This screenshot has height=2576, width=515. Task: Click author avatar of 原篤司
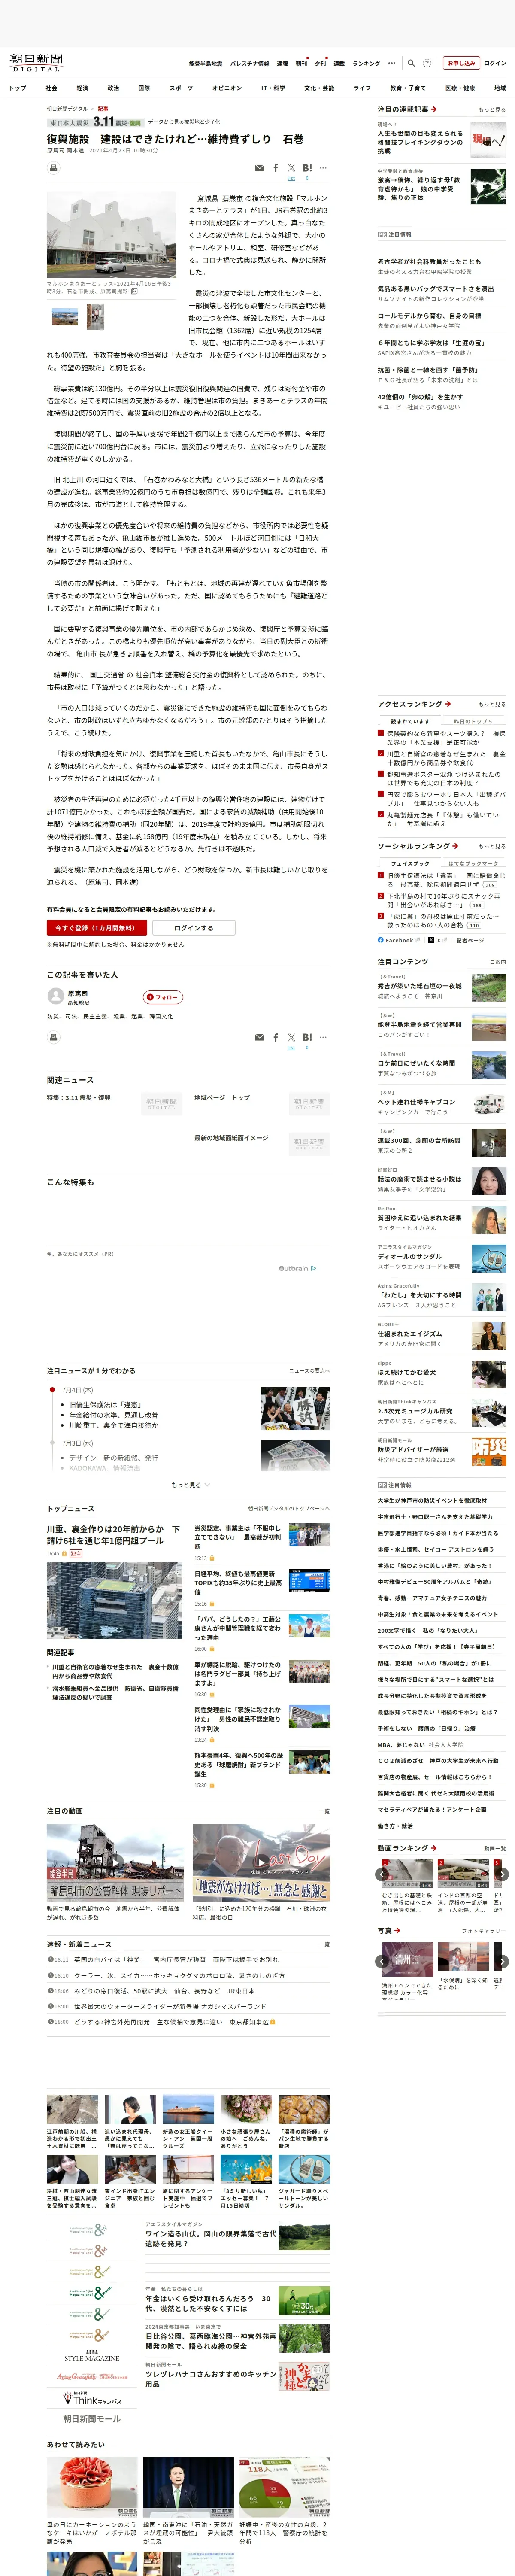56,996
